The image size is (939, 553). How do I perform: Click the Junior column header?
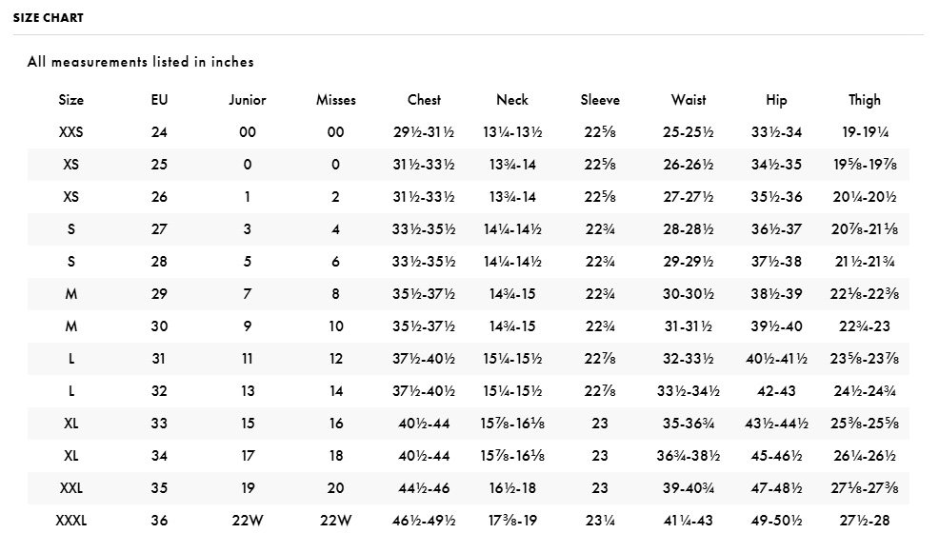click(248, 100)
